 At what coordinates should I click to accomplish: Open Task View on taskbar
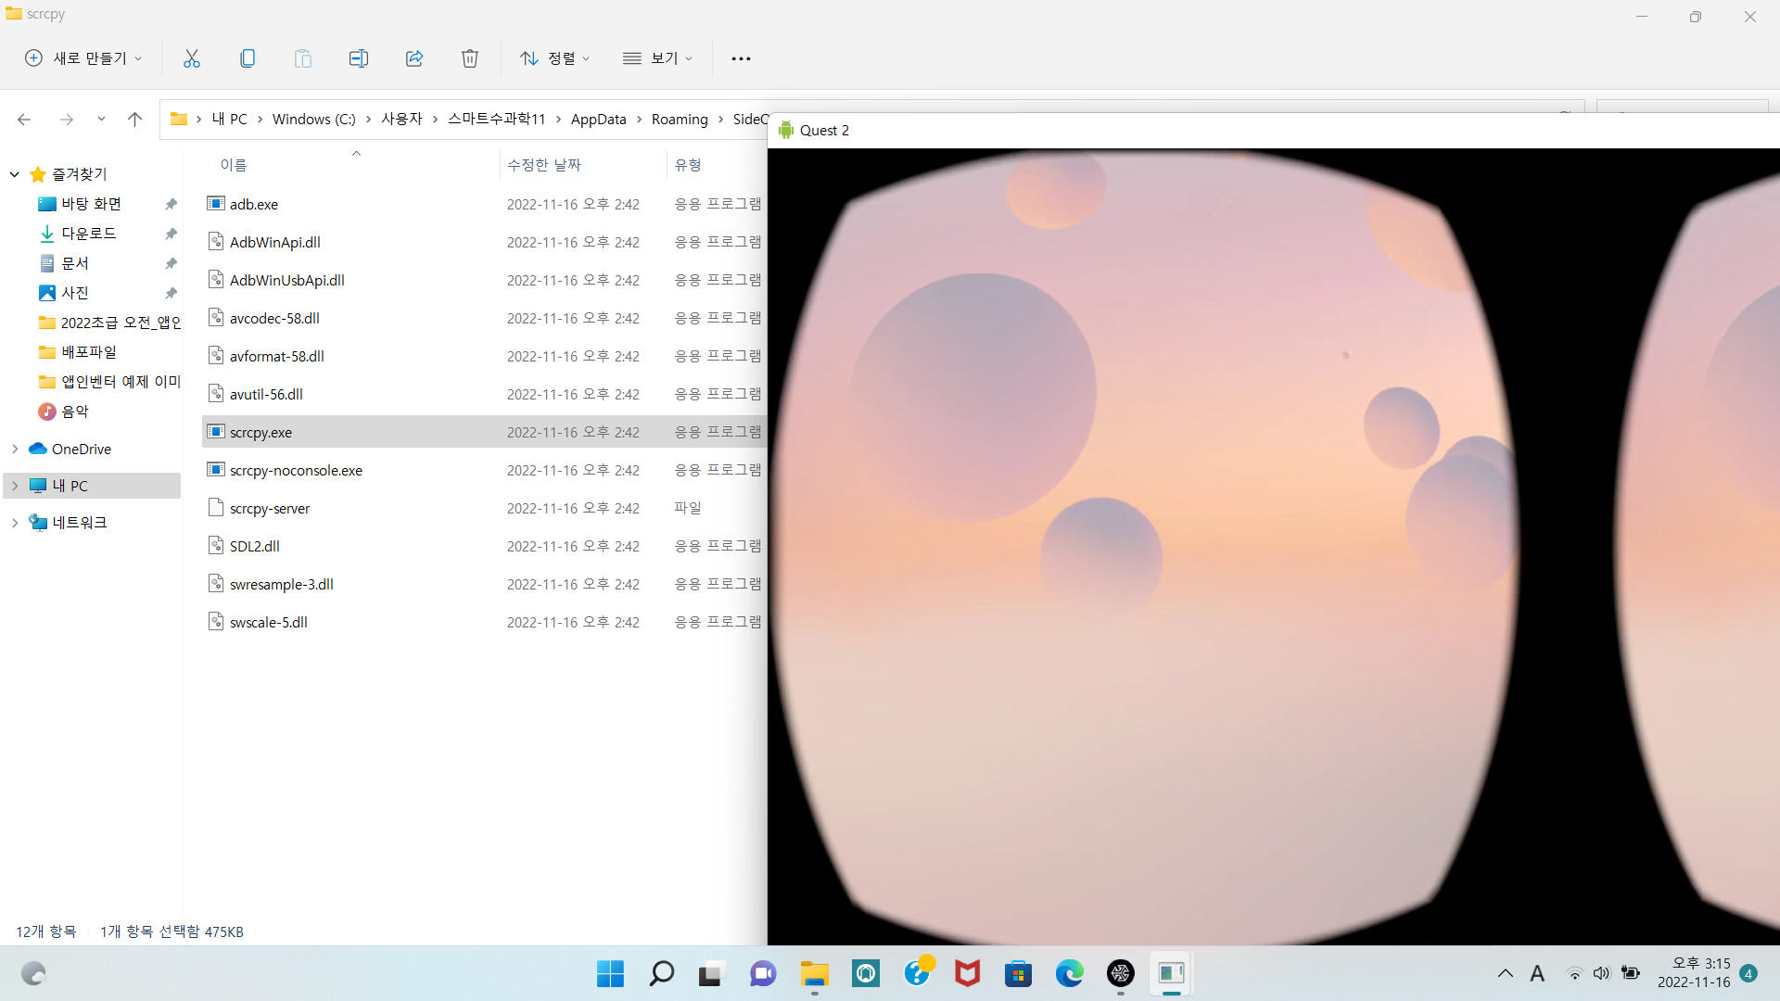click(711, 973)
